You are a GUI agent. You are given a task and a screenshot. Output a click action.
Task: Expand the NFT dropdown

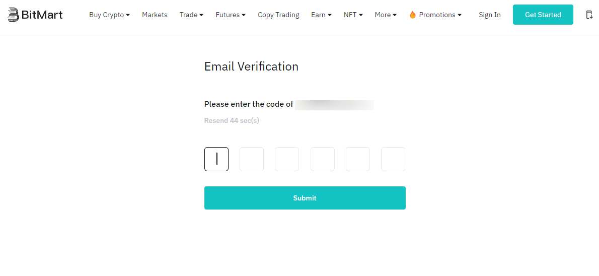[x=353, y=15]
